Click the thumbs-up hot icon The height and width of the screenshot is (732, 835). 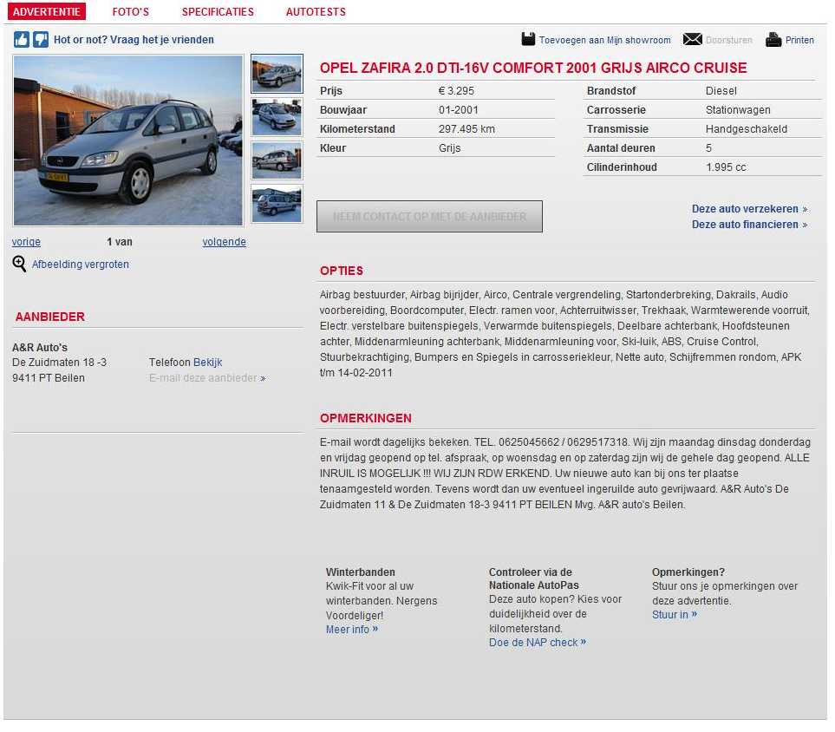(22, 39)
